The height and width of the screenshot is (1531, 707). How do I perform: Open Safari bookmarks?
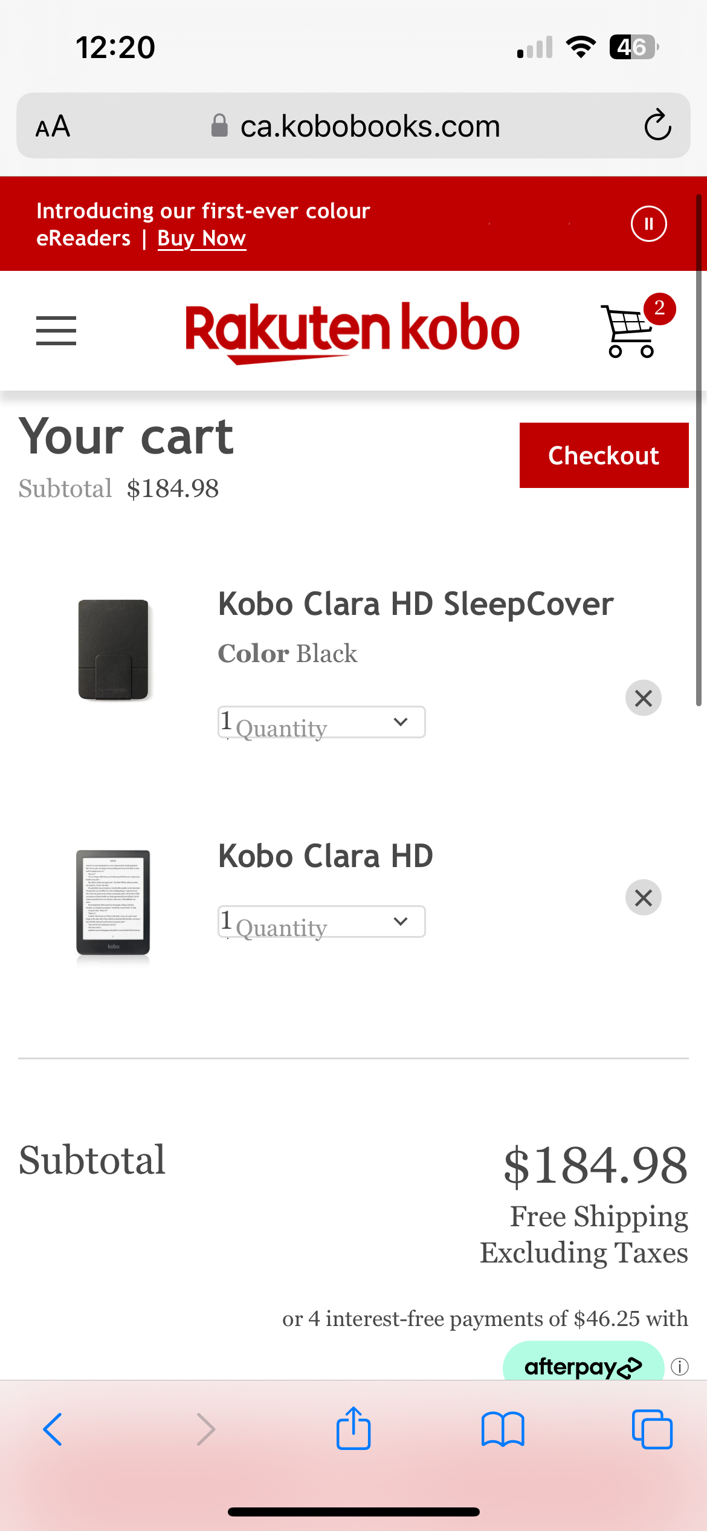pos(503,1429)
